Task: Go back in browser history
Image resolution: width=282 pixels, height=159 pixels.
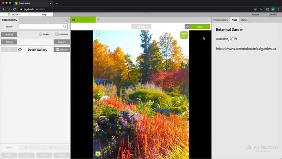Action: click(x=4, y=9)
